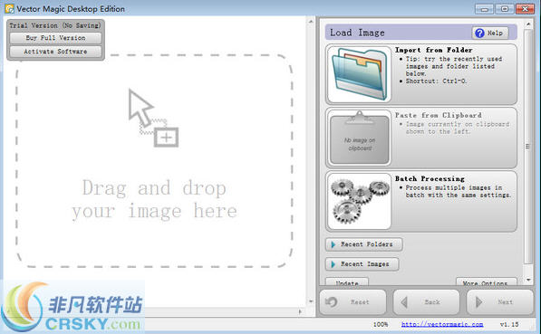
Task: Click the right panel scroll down arrow
Action: click(x=528, y=280)
